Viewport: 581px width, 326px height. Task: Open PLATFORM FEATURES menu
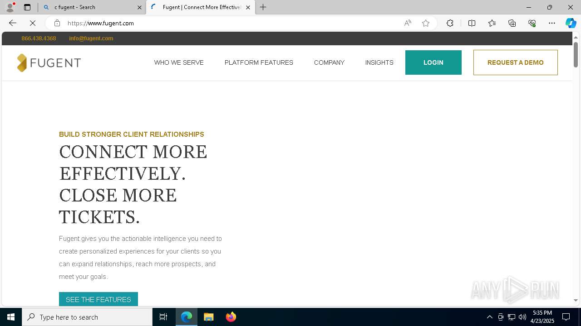click(x=259, y=62)
